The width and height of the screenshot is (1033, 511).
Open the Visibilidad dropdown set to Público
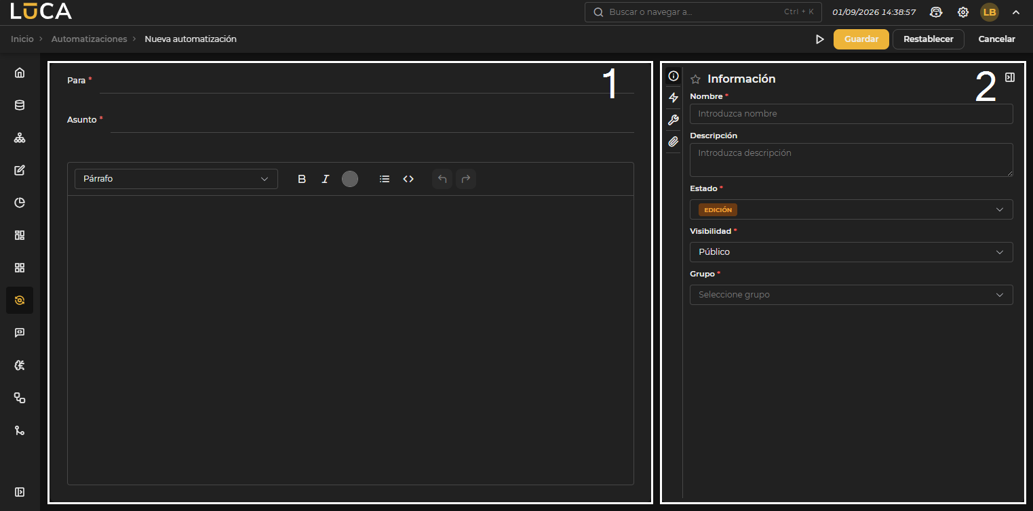[851, 252]
